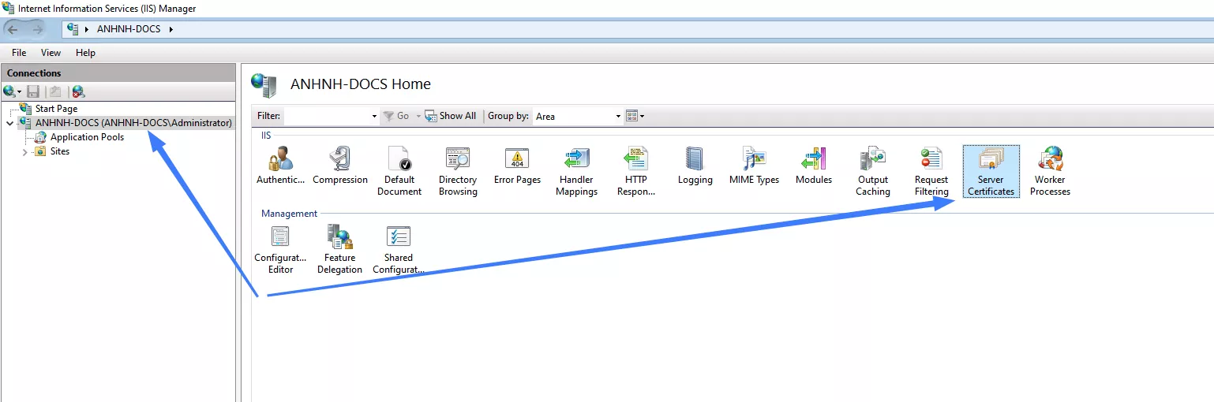1214x402 pixels.
Task: Open the Configuration Editor
Action: pos(280,239)
